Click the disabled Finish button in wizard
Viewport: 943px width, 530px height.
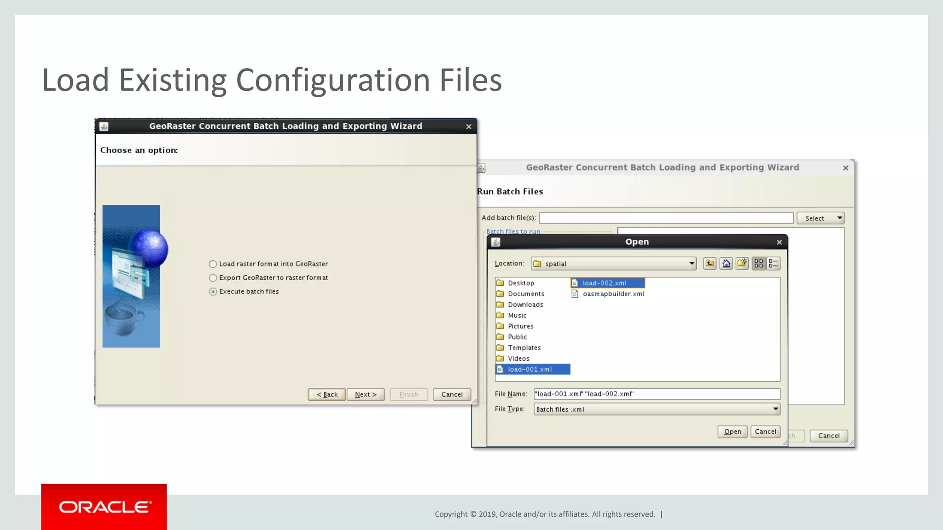(x=409, y=395)
